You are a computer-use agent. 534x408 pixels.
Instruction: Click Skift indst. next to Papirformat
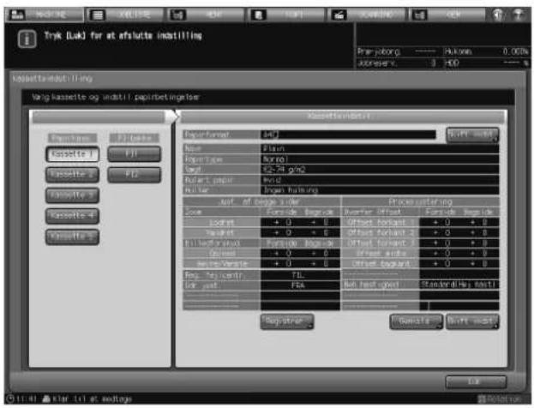coord(472,135)
